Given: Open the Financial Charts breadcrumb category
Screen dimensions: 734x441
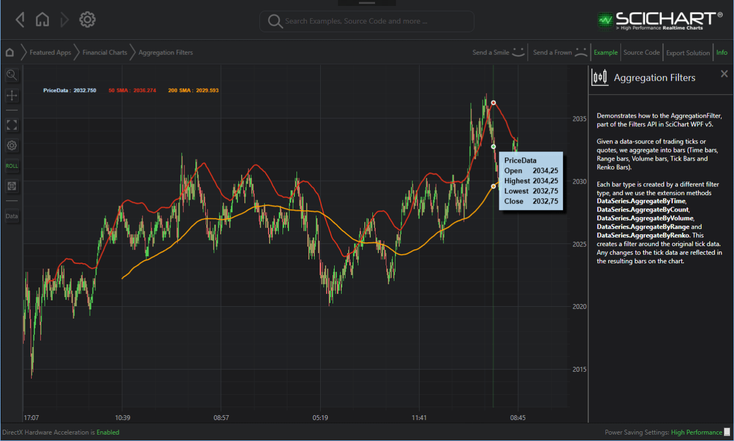Looking at the screenshot, I should (105, 52).
